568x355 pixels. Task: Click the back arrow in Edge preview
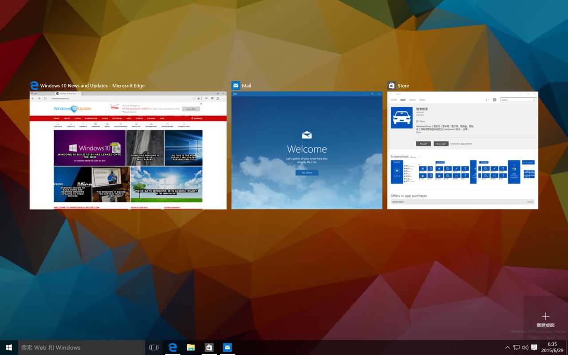click(x=33, y=98)
